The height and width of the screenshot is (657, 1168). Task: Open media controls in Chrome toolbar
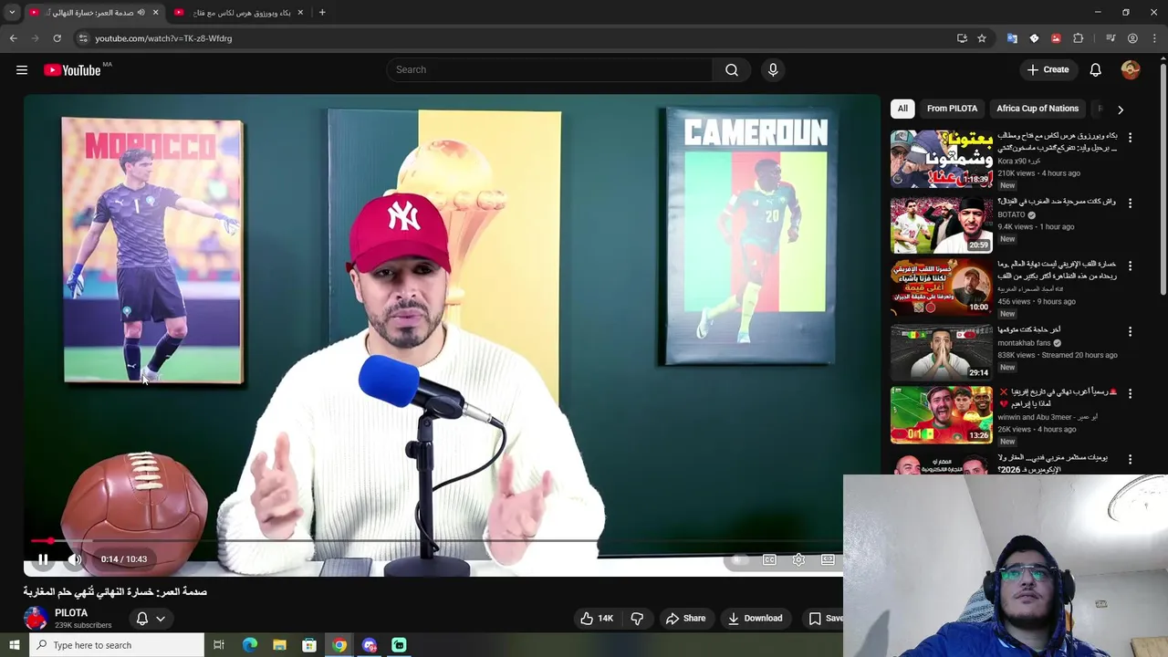(x=1111, y=38)
